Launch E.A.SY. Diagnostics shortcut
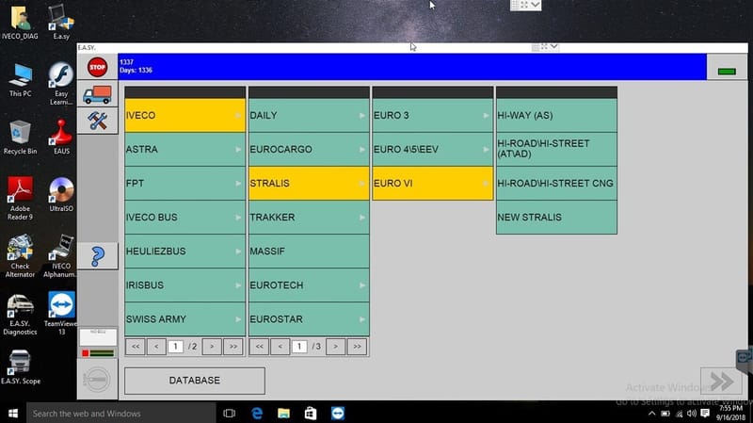The image size is (753, 423). pos(20,314)
